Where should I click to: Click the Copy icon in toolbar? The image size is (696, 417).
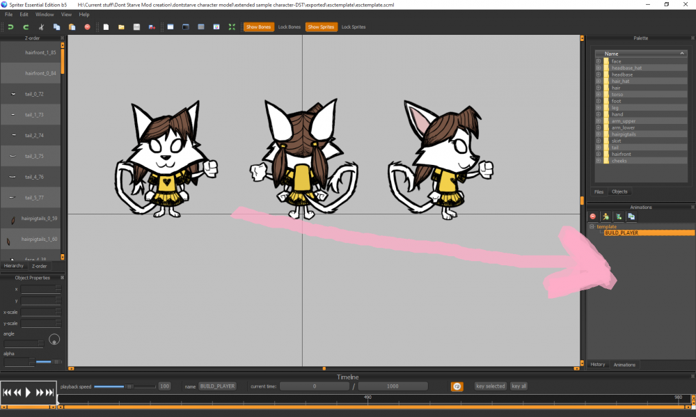click(56, 27)
